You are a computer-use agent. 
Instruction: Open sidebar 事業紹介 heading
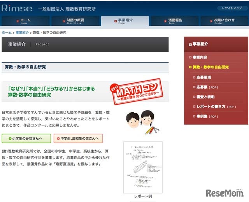[x=216, y=44]
